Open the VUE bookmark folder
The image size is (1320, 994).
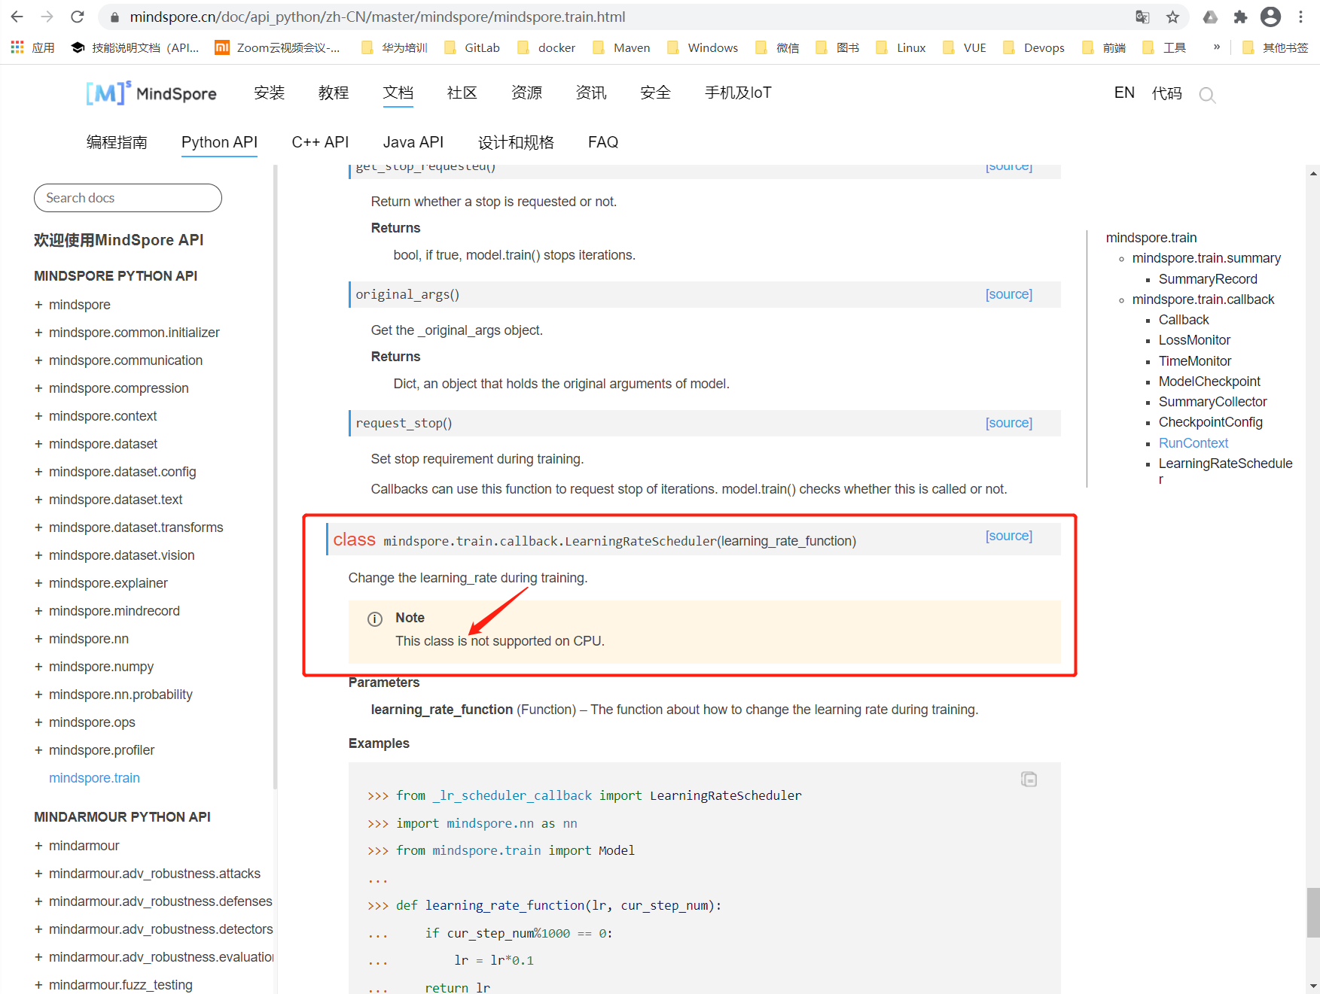coord(965,47)
